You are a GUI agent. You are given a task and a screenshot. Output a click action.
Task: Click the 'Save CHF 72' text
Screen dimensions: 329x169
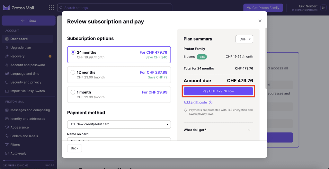[x=157, y=77]
